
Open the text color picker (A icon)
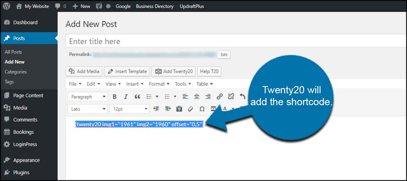(x=225, y=109)
